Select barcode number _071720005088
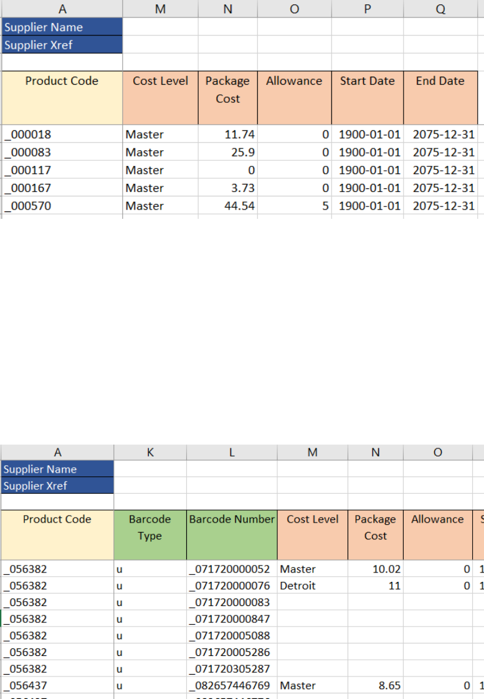This screenshot has width=484, height=699. (232, 635)
